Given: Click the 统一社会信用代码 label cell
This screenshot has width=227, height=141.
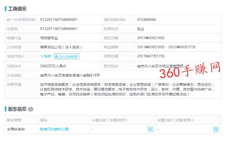Looking at the screenshot, I should (21, 19).
